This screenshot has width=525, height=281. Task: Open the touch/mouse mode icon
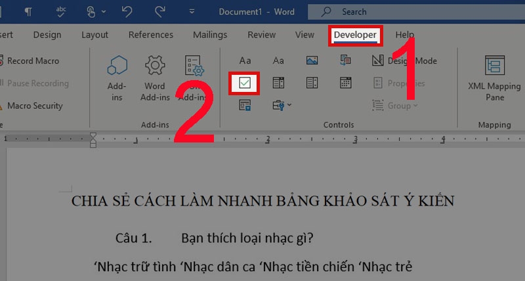point(91,12)
